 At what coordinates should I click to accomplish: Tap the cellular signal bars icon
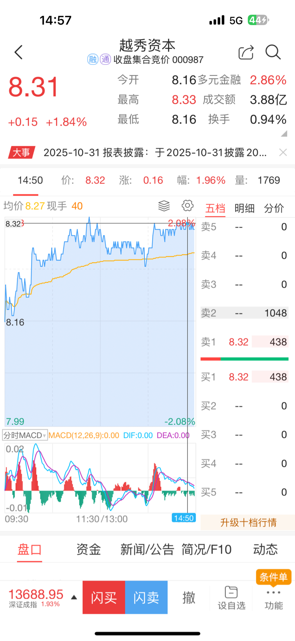(x=217, y=20)
